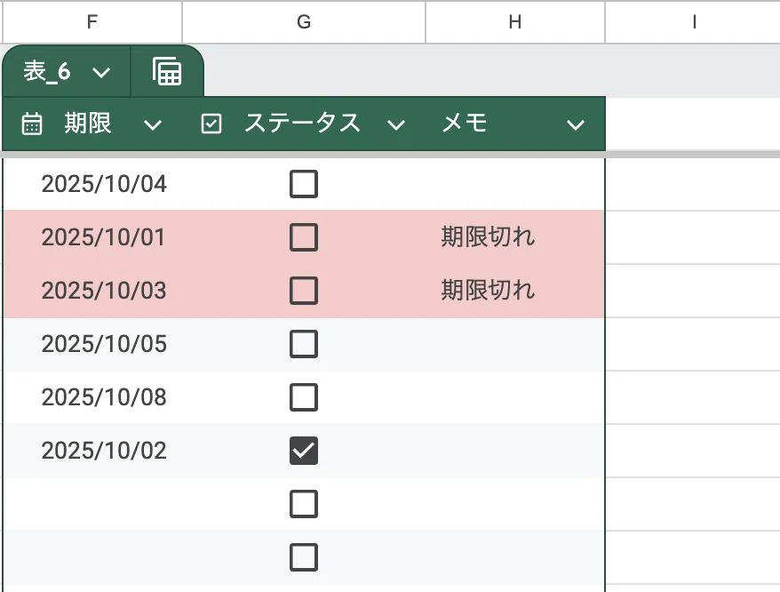This screenshot has width=780, height=592.
Task: Toggle the checkbox for 2025/10/01 row
Action: click(304, 237)
